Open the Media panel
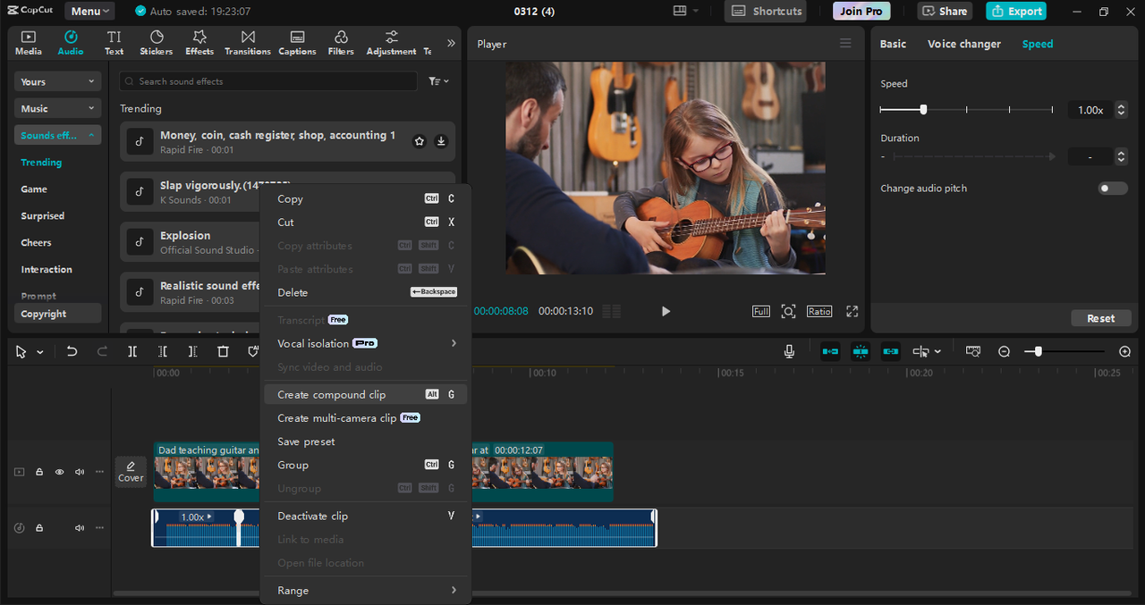The height and width of the screenshot is (605, 1145). [28, 42]
